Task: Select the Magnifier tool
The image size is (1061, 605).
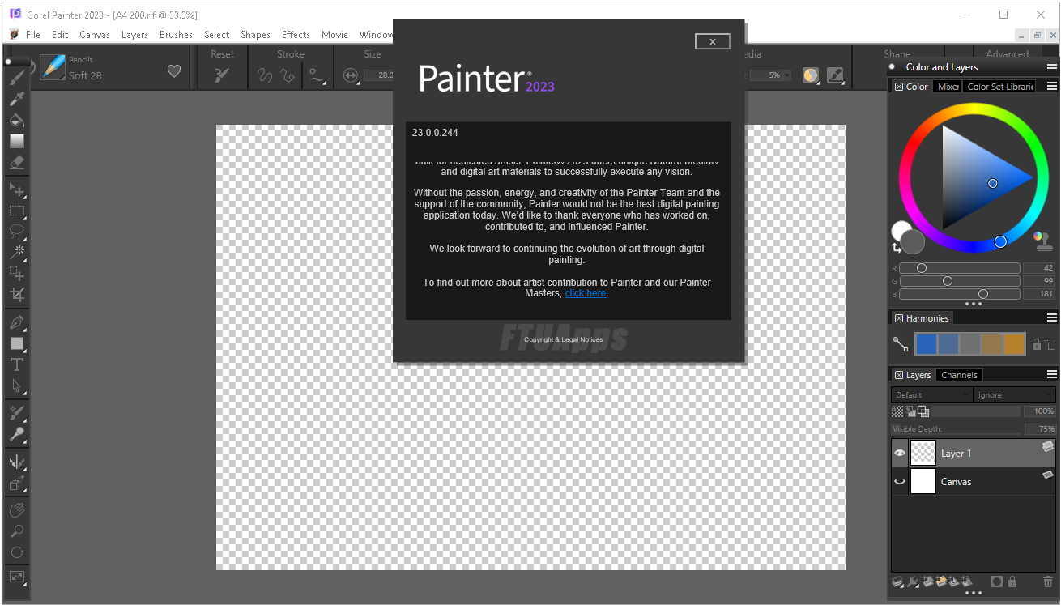Action: pyautogui.click(x=16, y=532)
